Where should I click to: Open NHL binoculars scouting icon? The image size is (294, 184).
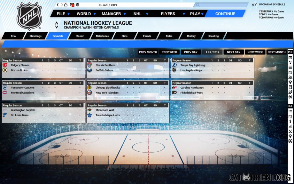point(290,141)
